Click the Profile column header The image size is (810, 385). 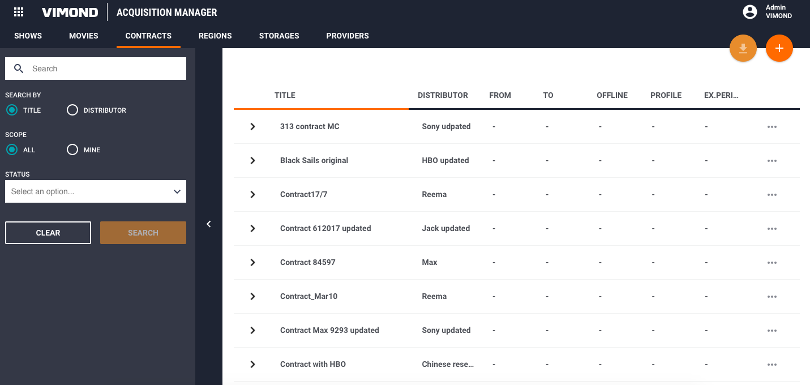666,95
